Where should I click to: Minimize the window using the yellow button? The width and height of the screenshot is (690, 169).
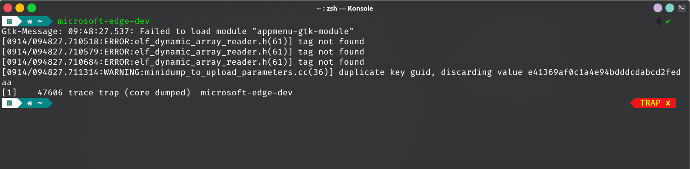coord(20,8)
